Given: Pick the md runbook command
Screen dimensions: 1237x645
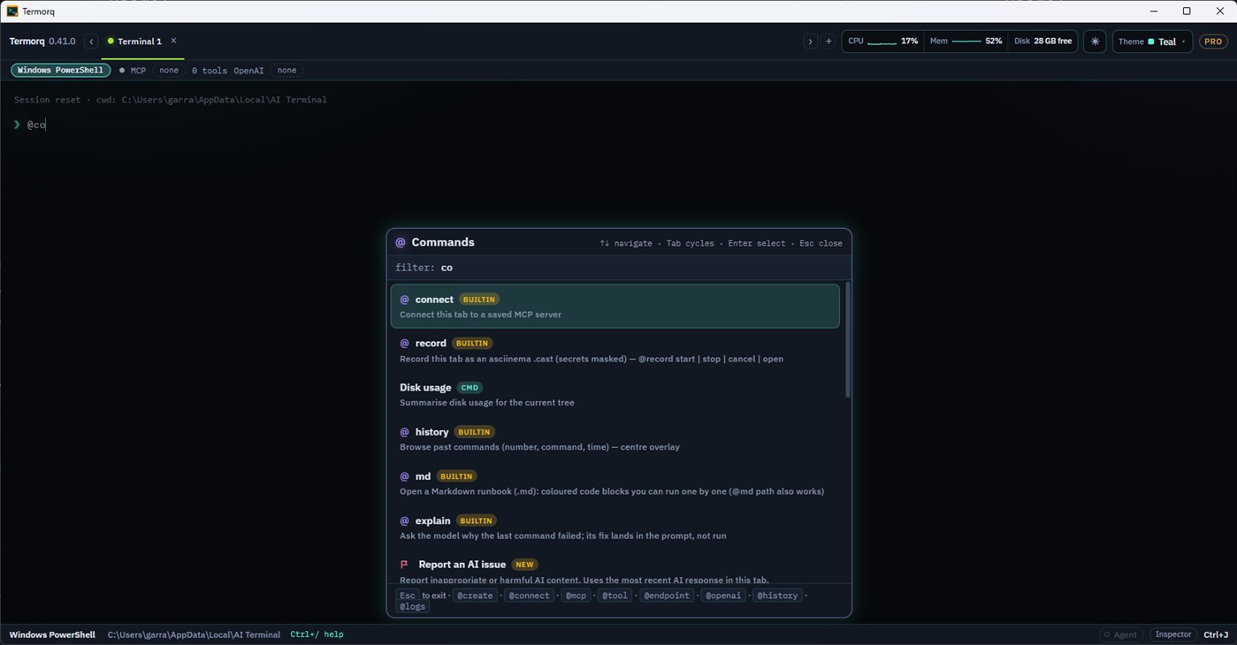Looking at the screenshot, I should click(x=615, y=482).
